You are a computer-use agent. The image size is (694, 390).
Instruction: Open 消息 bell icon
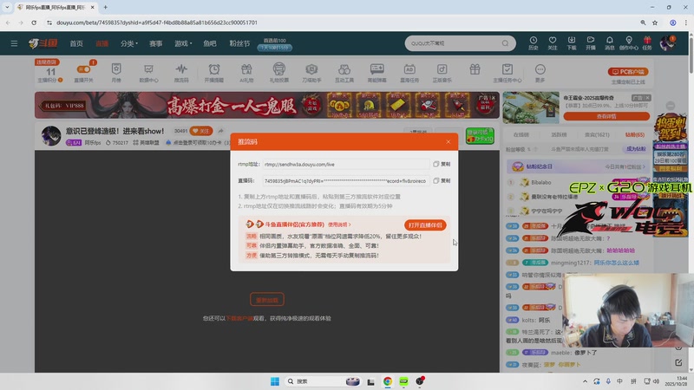click(610, 42)
